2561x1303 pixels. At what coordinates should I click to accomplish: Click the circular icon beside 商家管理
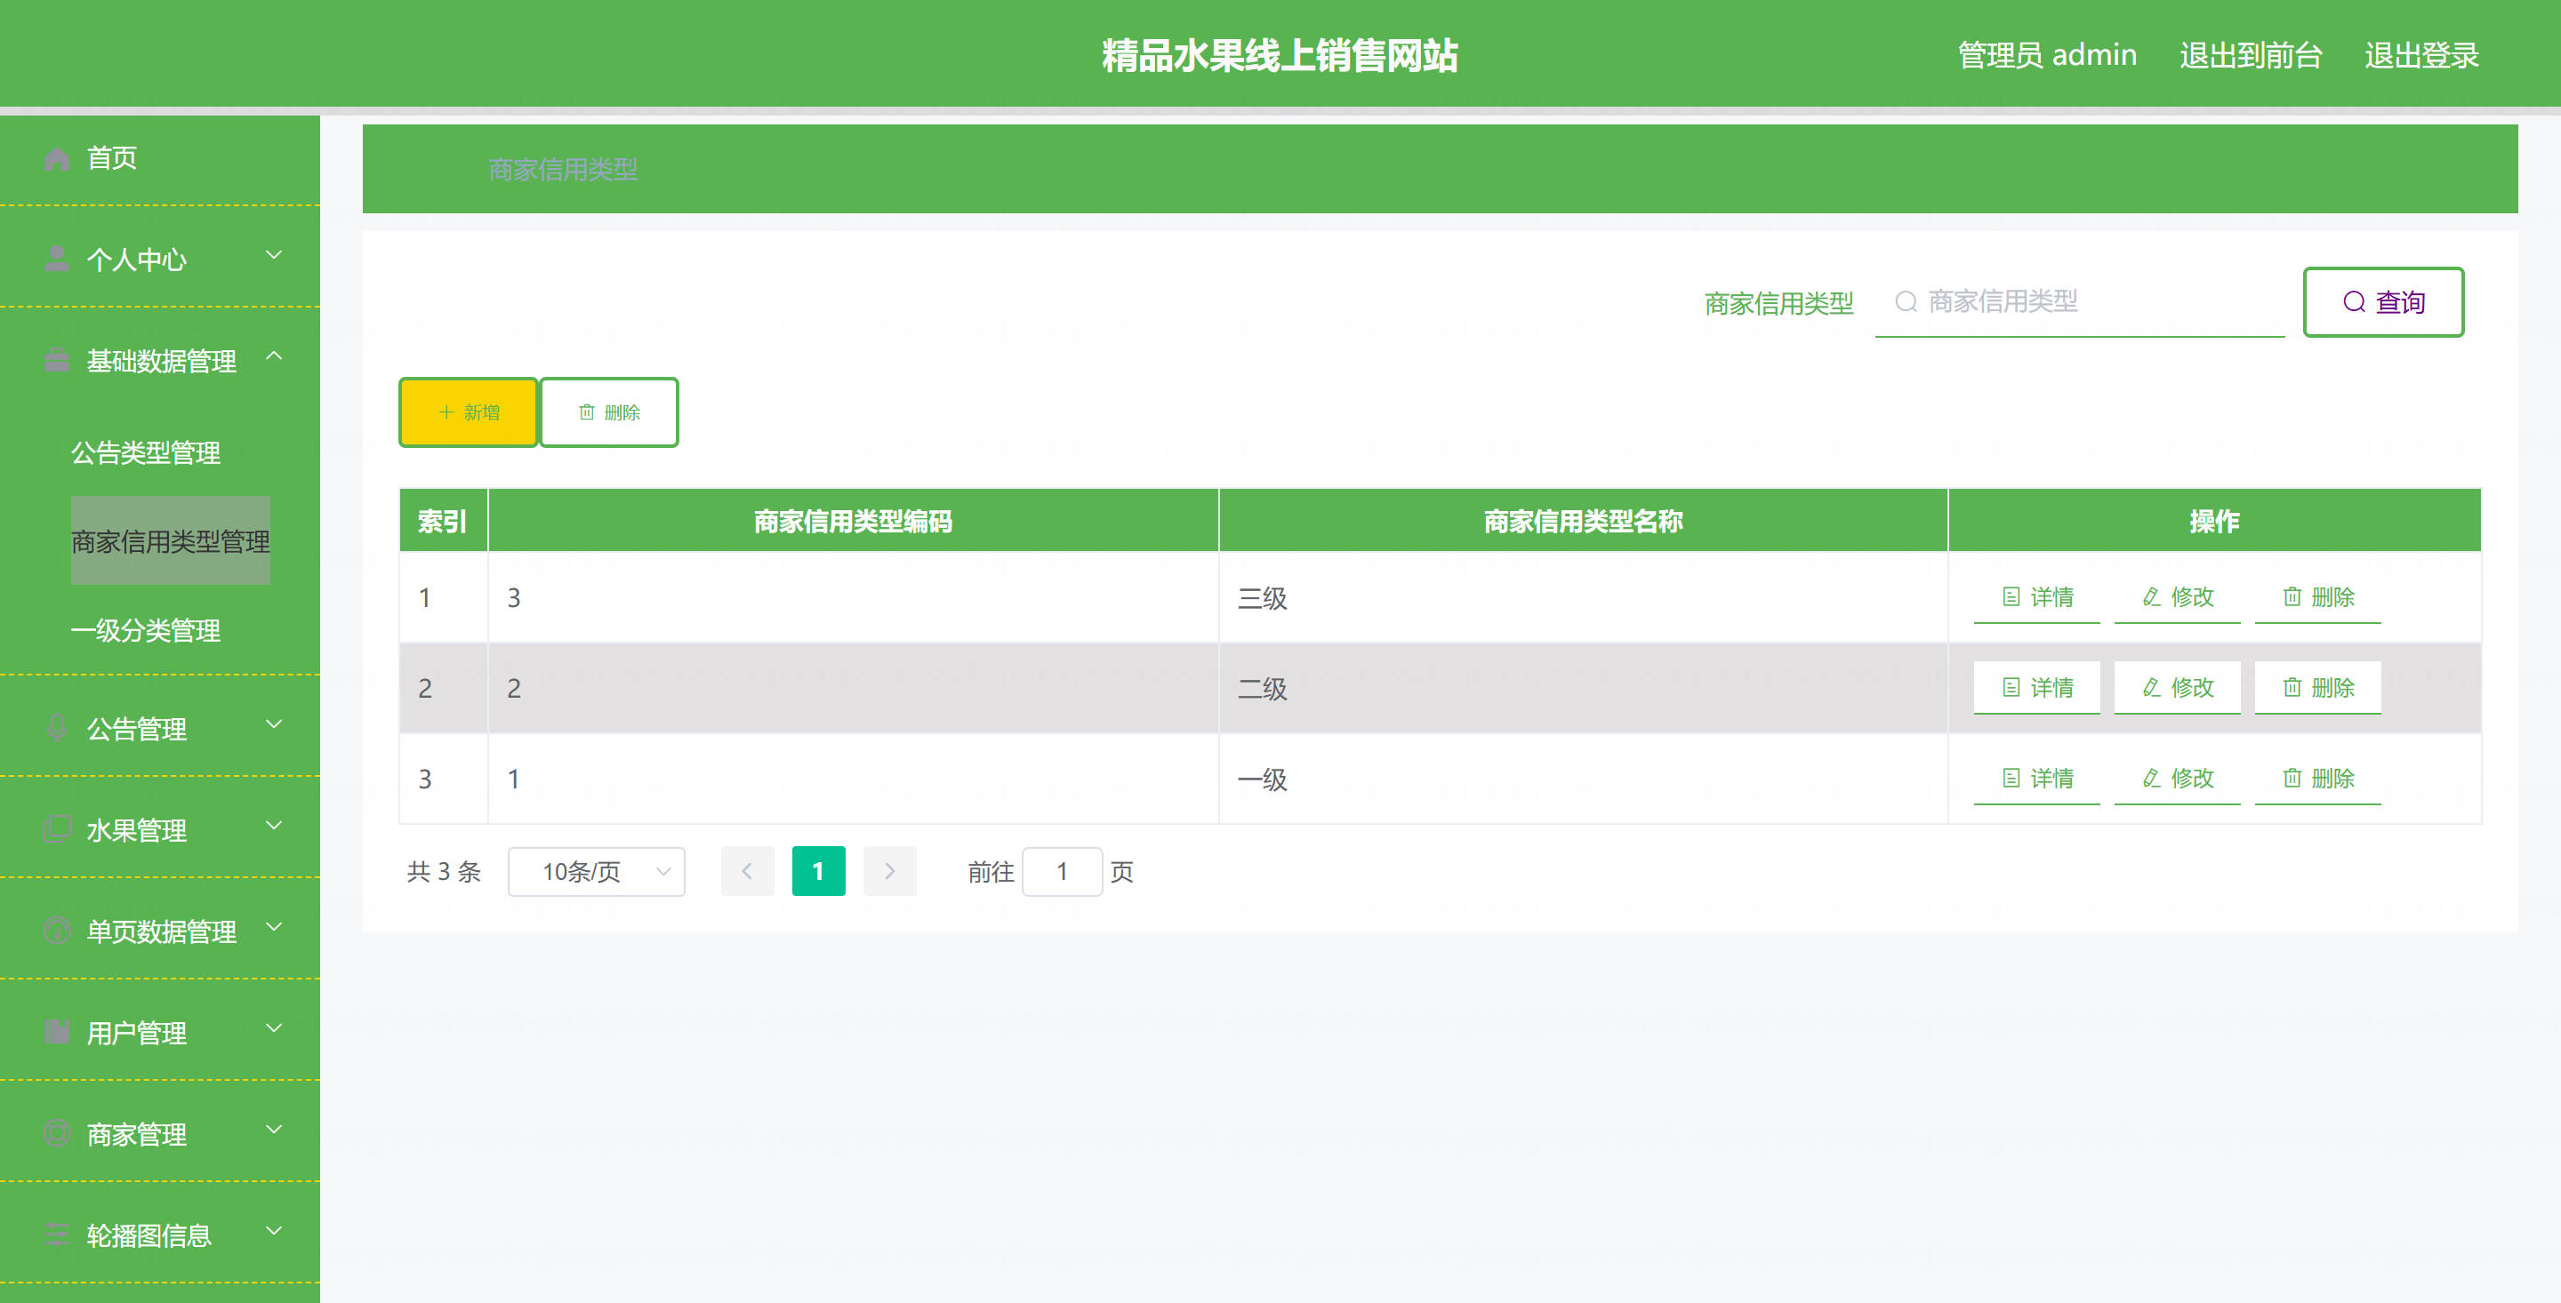pos(57,1134)
